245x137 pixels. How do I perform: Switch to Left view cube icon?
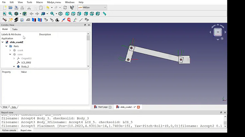click(x=98, y=14)
